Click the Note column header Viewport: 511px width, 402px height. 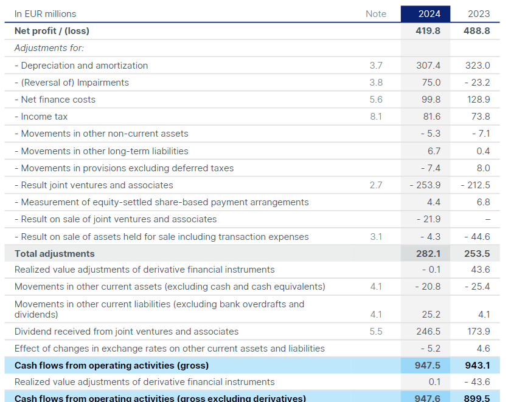coord(376,13)
